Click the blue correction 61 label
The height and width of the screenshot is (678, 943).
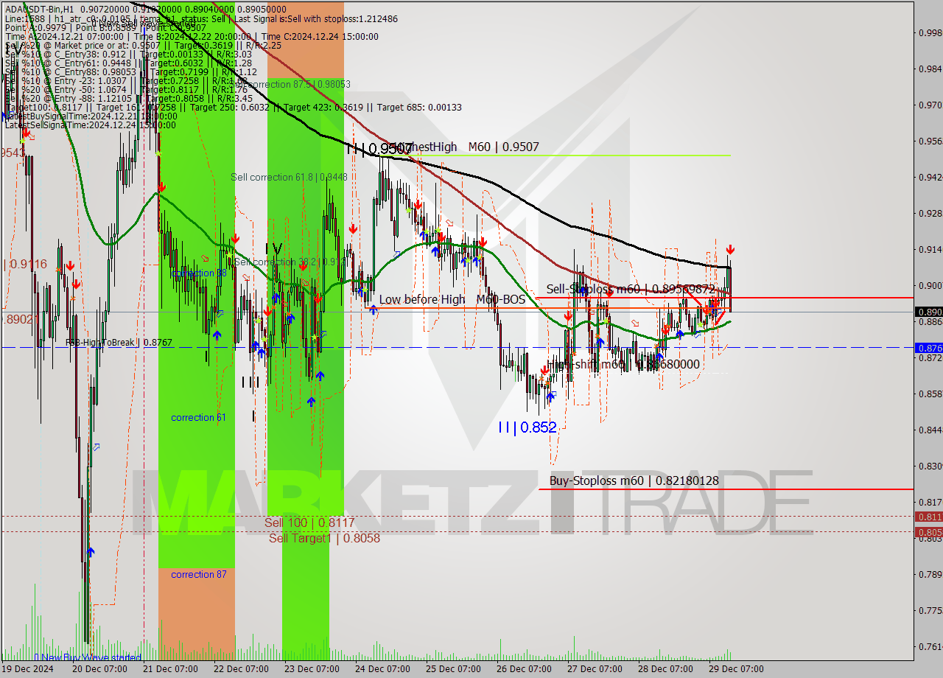[x=199, y=418]
